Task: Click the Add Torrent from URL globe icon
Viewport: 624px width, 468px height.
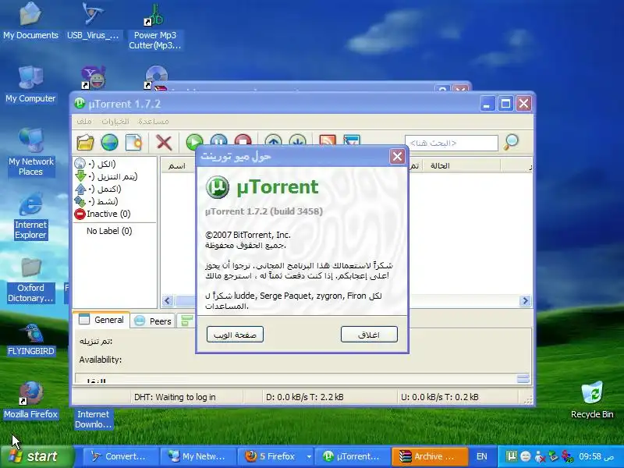Action: click(x=109, y=143)
